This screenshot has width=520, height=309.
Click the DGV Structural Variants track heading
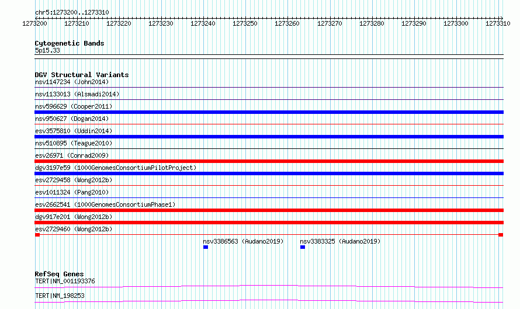82,75
